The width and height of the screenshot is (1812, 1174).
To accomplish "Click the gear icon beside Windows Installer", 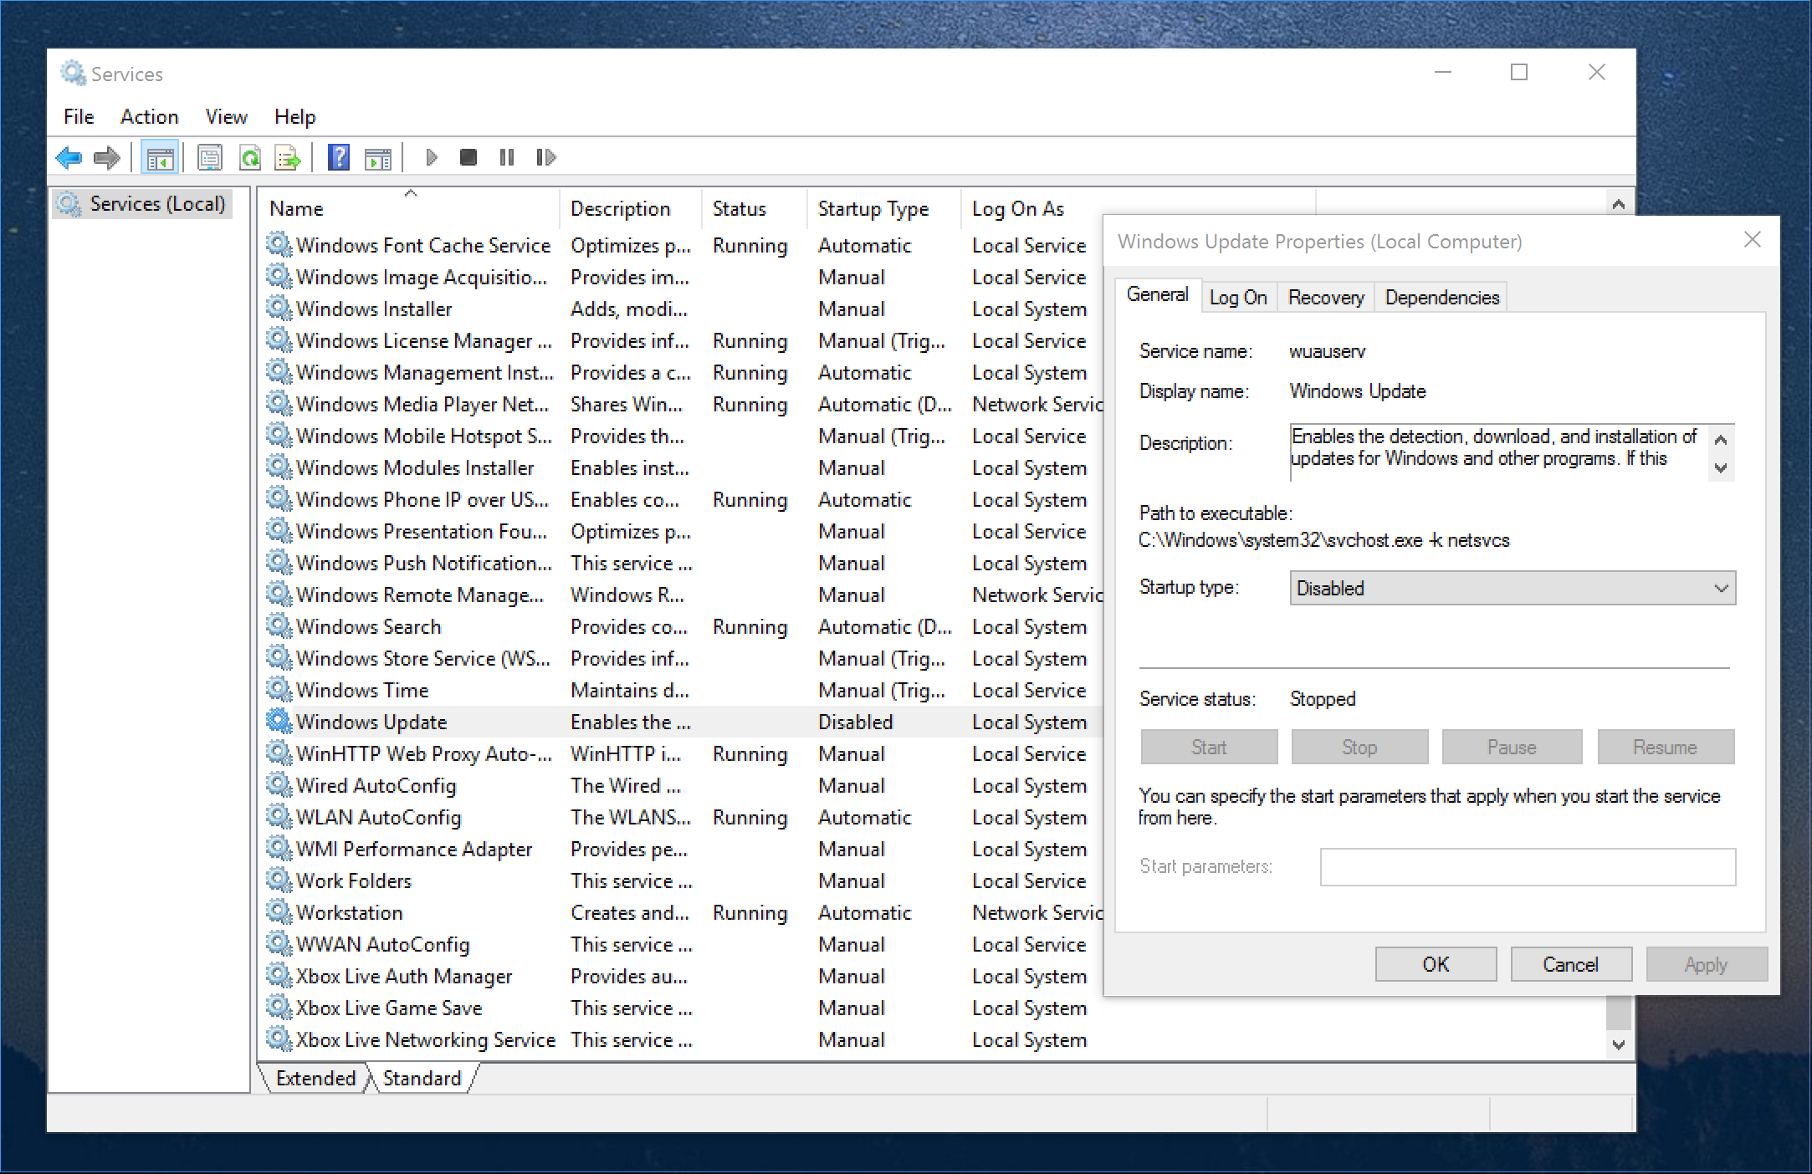I will (x=279, y=308).
